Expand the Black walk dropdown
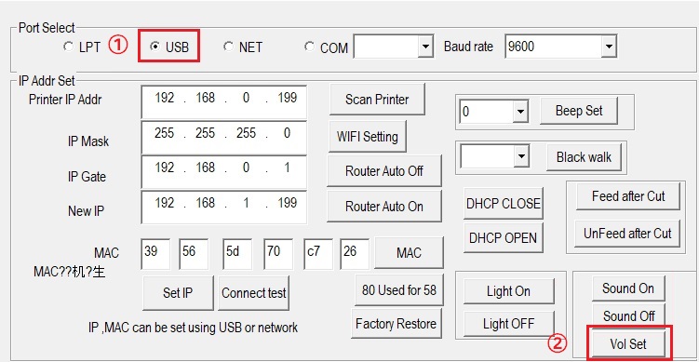Image resolution: width=699 pixels, height=362 pixels. point(520,156)
